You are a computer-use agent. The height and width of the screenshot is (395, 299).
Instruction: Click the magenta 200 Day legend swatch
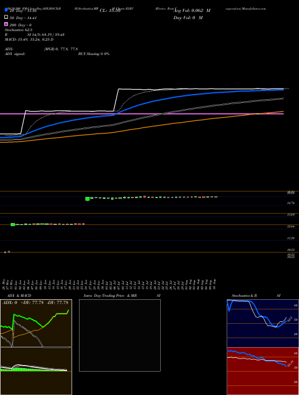(6, 24)
